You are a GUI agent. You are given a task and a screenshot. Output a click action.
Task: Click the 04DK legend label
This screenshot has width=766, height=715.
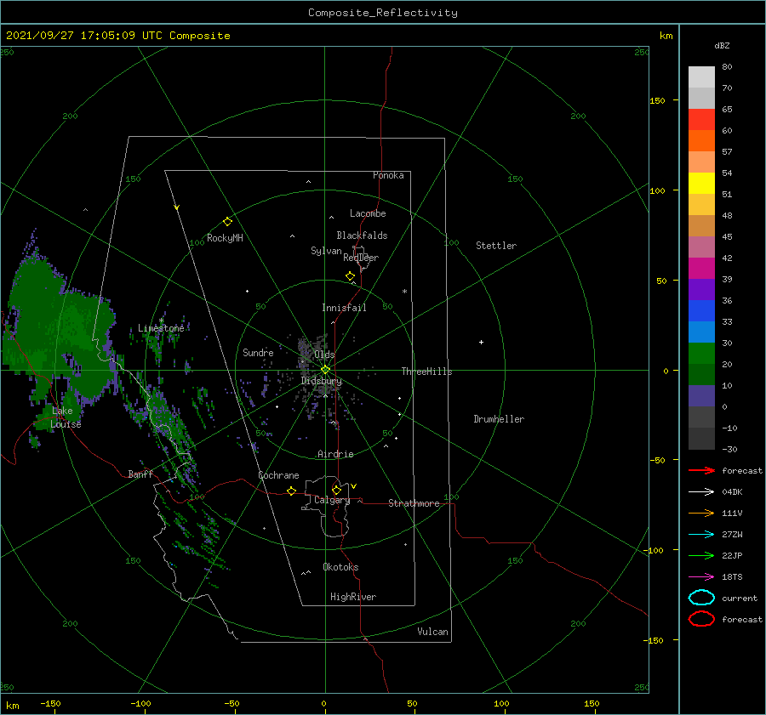coord(732,492)
